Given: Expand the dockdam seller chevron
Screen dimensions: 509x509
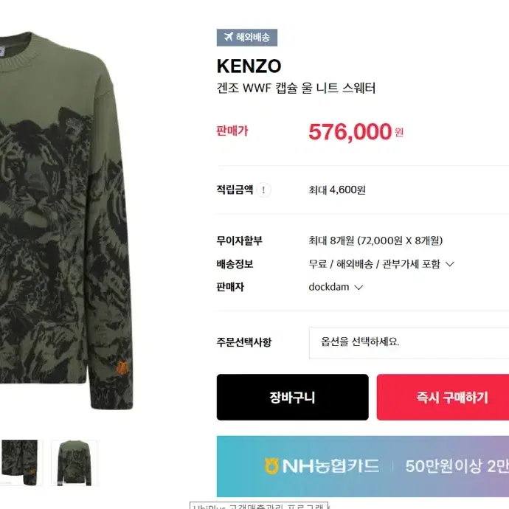Looking at the screenshot, I should pyautogui.click(x=358, y=287).
